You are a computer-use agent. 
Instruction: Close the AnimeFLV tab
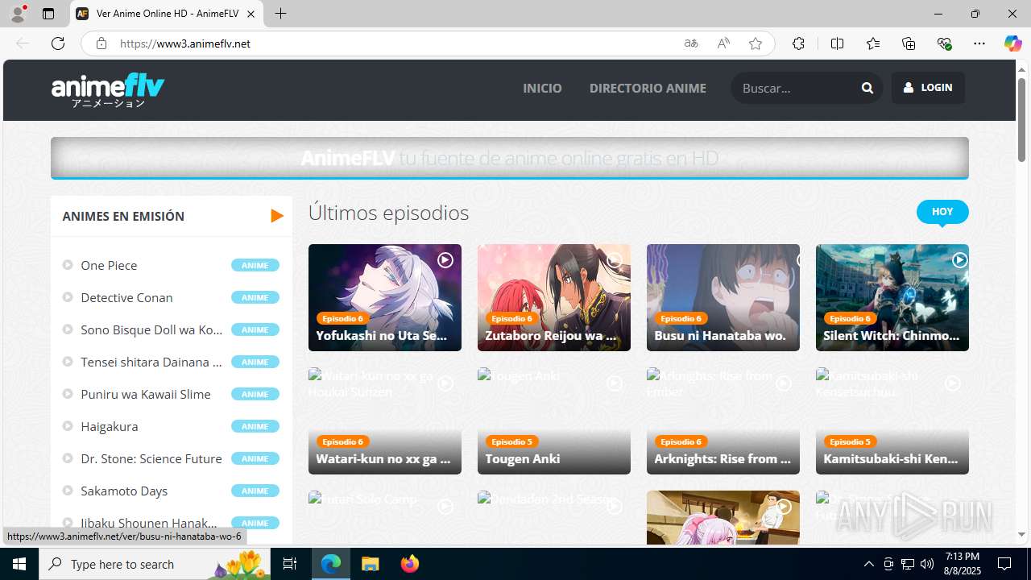(x=251, y=14)
